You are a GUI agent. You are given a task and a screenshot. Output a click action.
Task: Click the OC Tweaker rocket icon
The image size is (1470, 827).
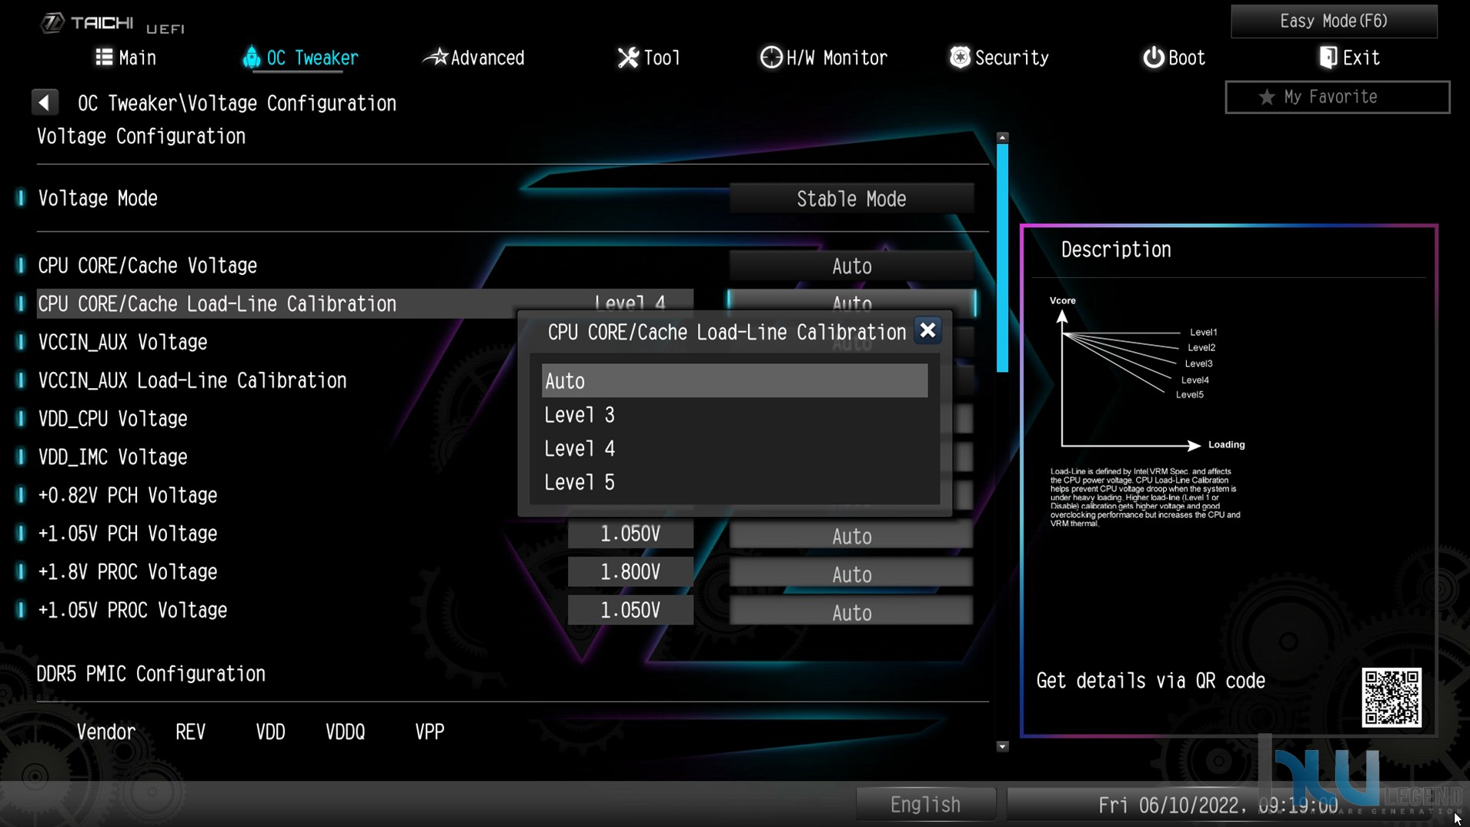point(251,57)
